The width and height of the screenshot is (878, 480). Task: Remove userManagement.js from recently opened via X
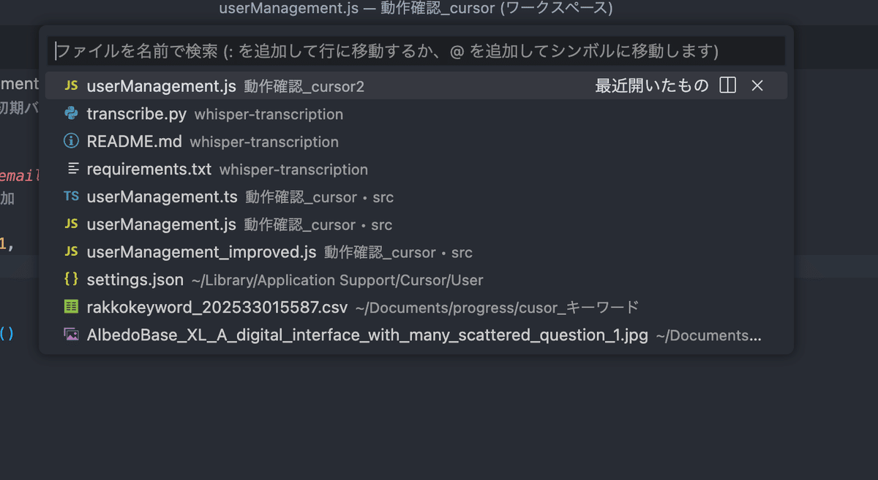click(x=757, y=85)
